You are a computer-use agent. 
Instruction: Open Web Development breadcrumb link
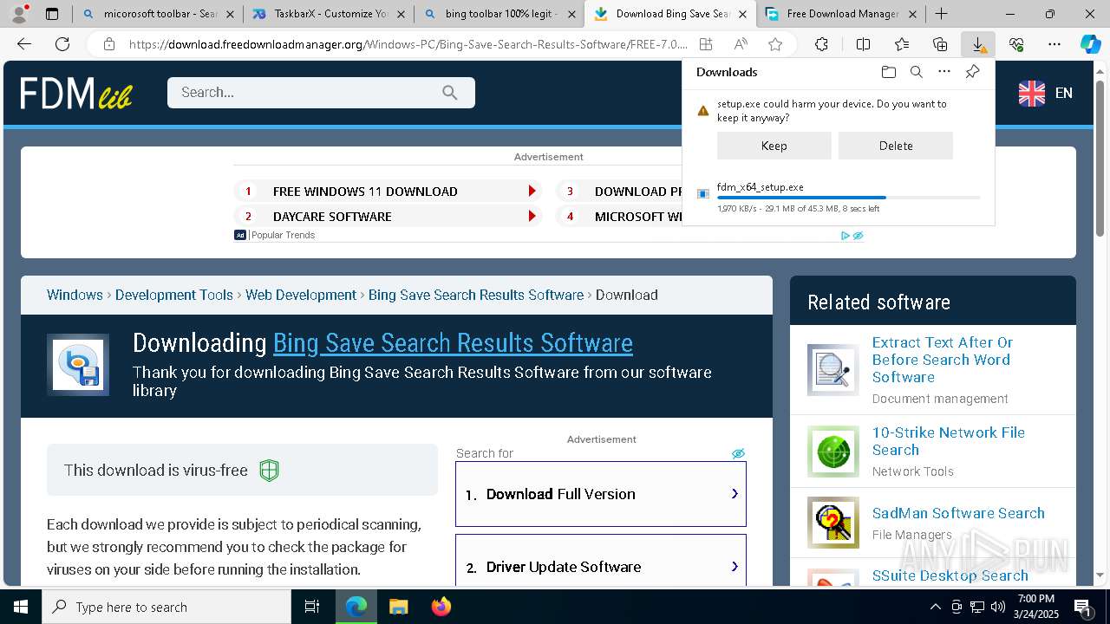pos(301,295)
